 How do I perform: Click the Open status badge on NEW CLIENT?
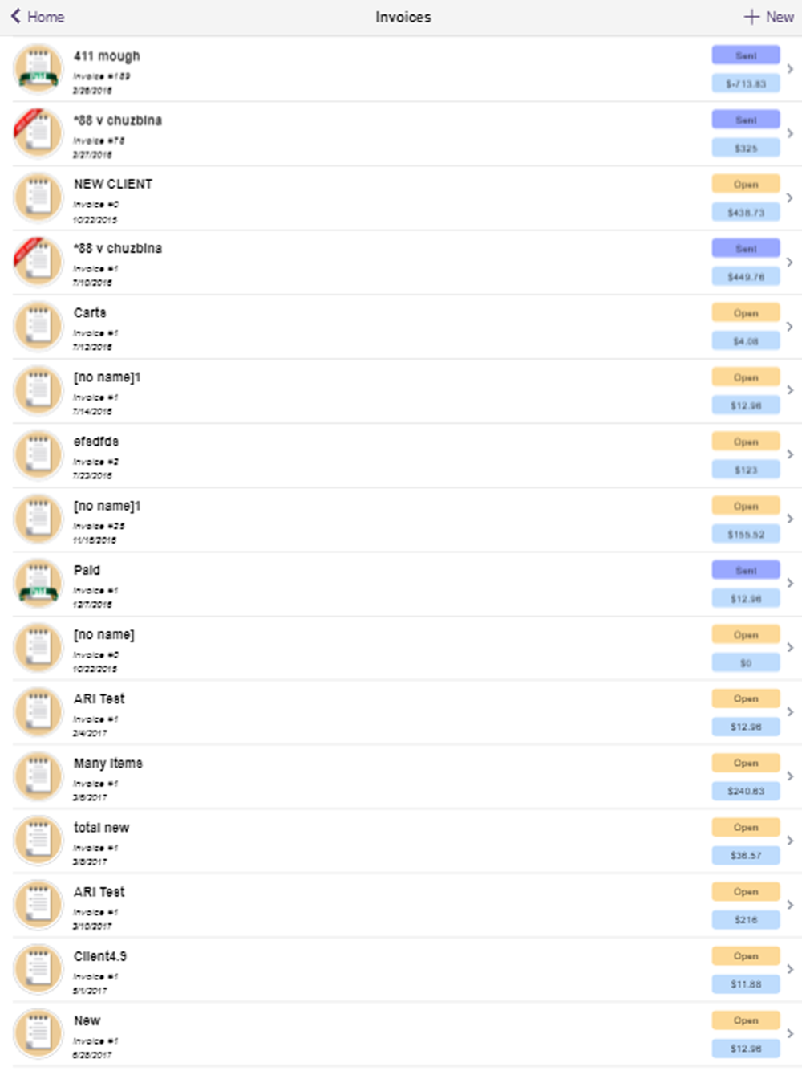pos(746,184)
